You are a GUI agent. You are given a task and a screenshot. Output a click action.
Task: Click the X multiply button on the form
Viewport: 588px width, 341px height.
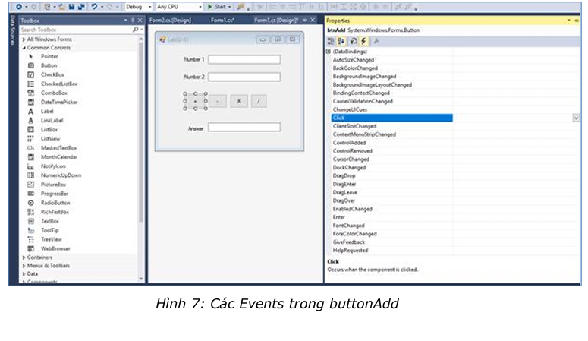(x=238, y=100)
